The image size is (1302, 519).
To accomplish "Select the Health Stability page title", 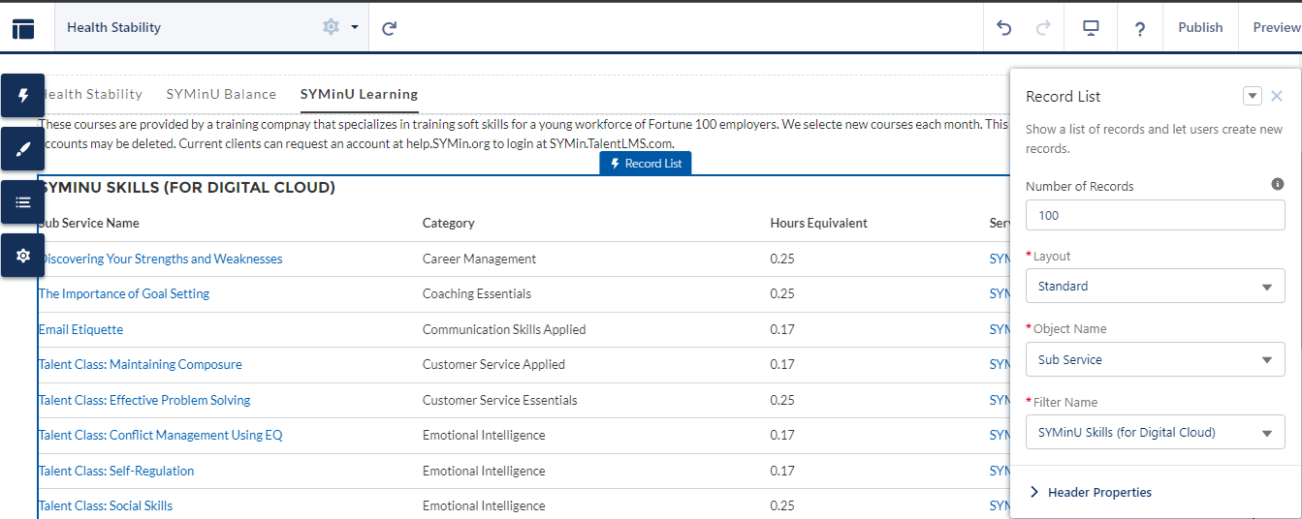I will (113, 27).
